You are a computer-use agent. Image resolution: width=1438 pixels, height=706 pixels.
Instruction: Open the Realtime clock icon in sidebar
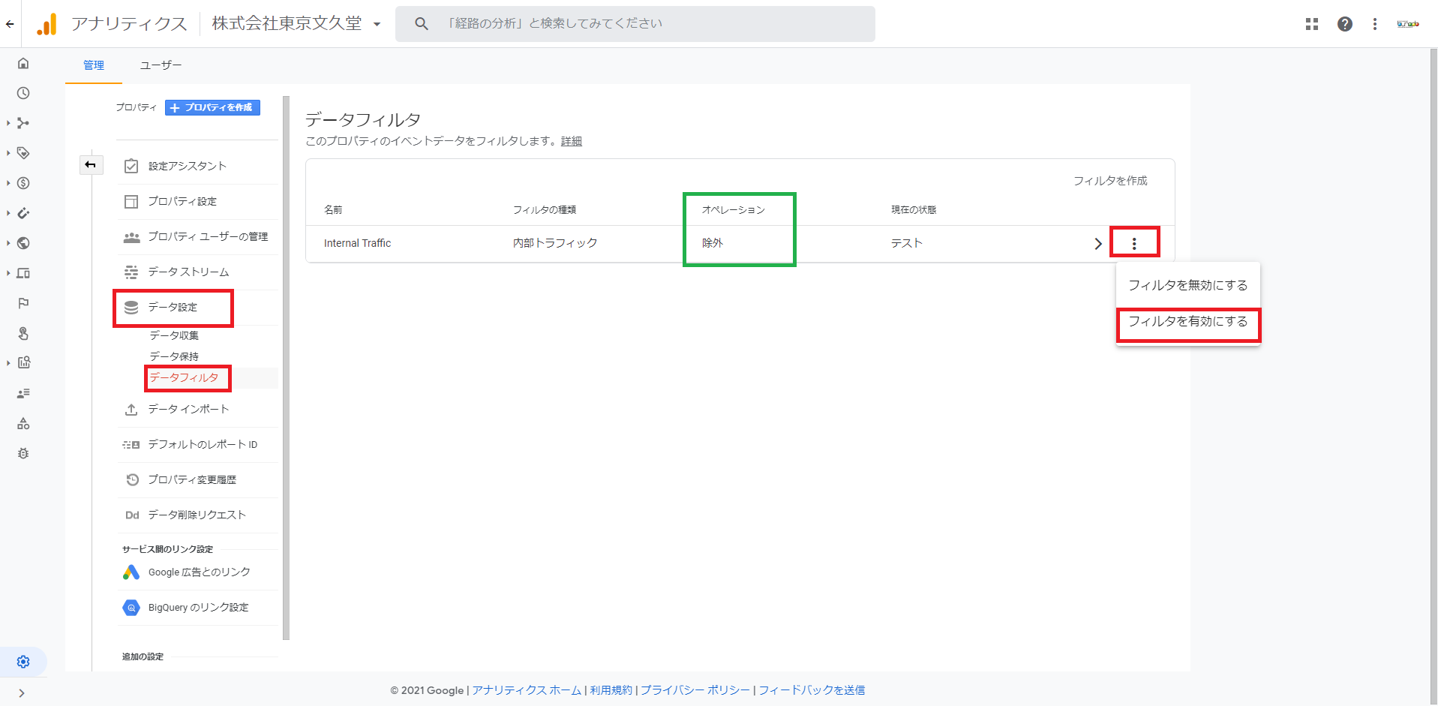pos(23,93)
